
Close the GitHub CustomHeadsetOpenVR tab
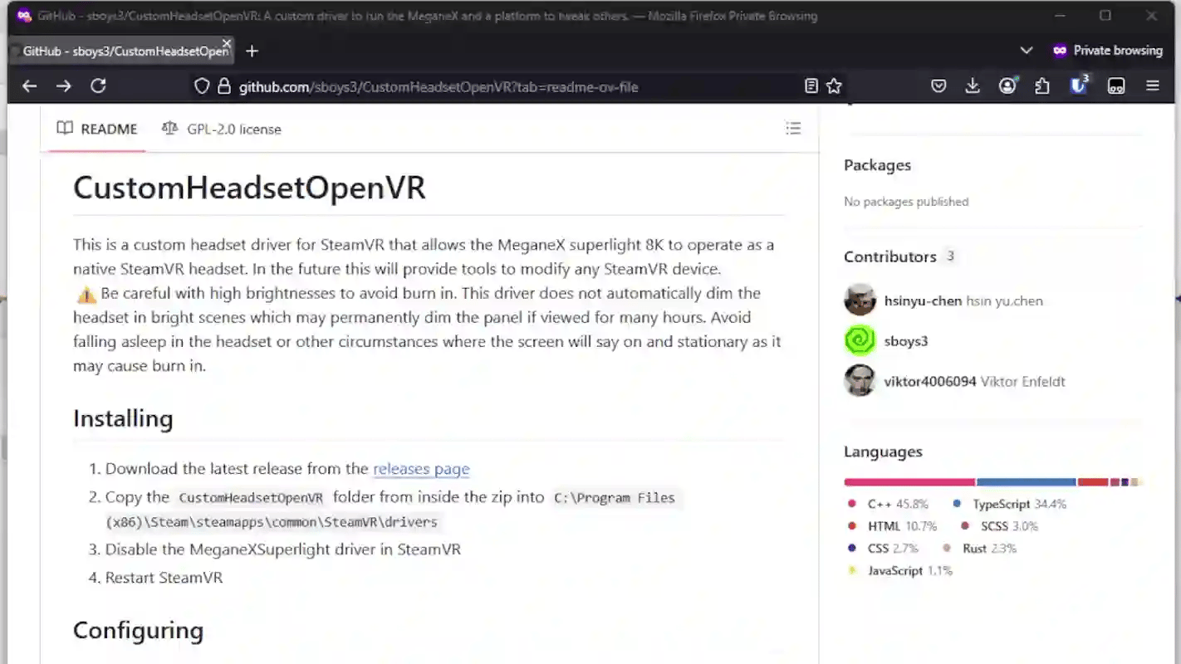(x=226, y=44)
